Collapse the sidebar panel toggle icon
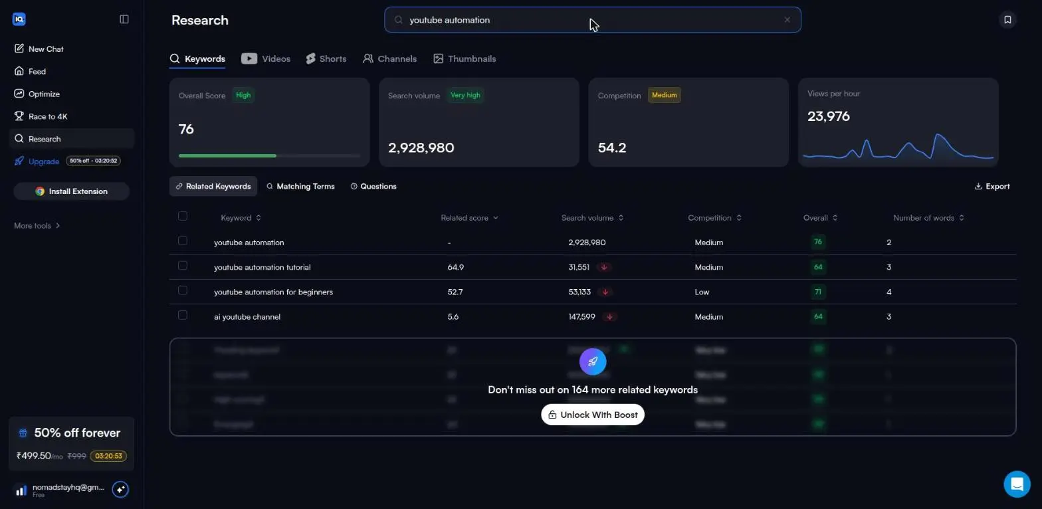The height and width of the screenshot is (509, 1042). (x=124, y=19)
